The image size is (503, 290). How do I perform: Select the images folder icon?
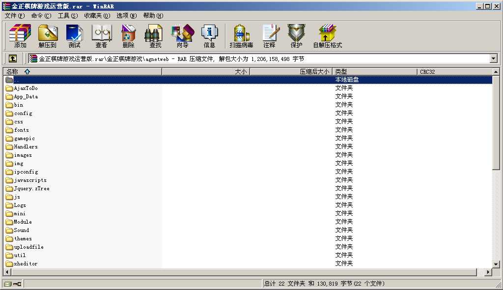pos(9,155)
